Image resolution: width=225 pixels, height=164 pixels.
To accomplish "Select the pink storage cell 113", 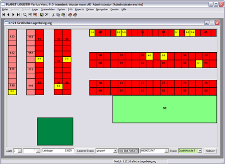I will [x=31, y=38].
